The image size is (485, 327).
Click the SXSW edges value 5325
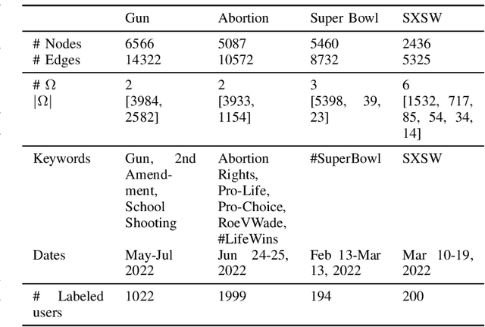point(418,59)
